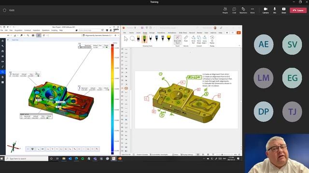Click the Ruler stencil button
The width and height of the screenshot is (309, 173).
[186, 38]
